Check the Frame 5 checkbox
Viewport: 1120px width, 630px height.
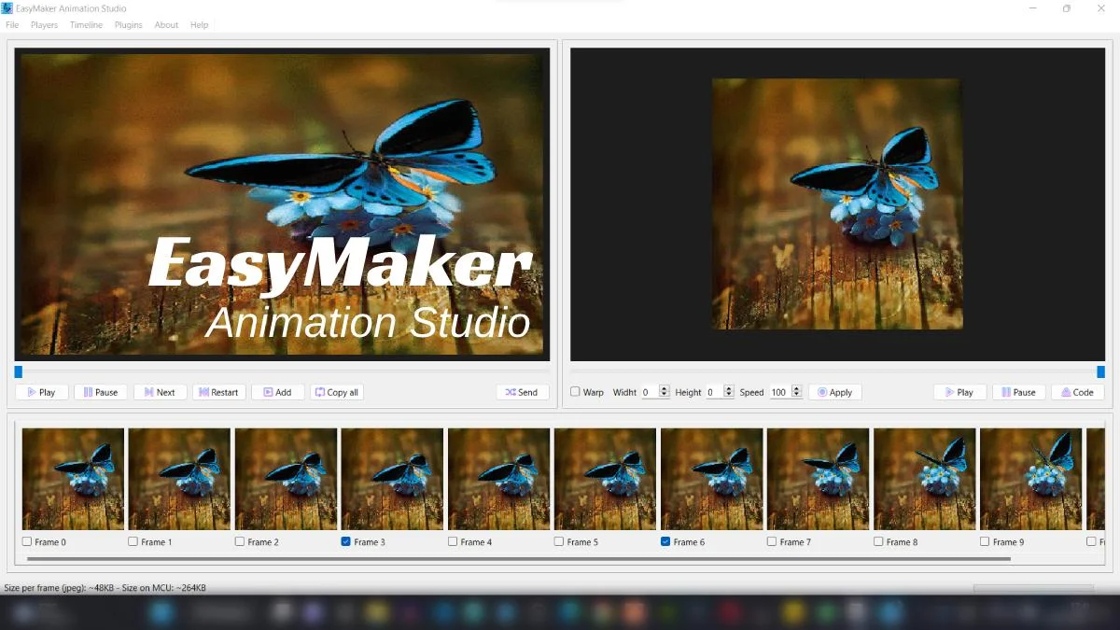[559, 541]
